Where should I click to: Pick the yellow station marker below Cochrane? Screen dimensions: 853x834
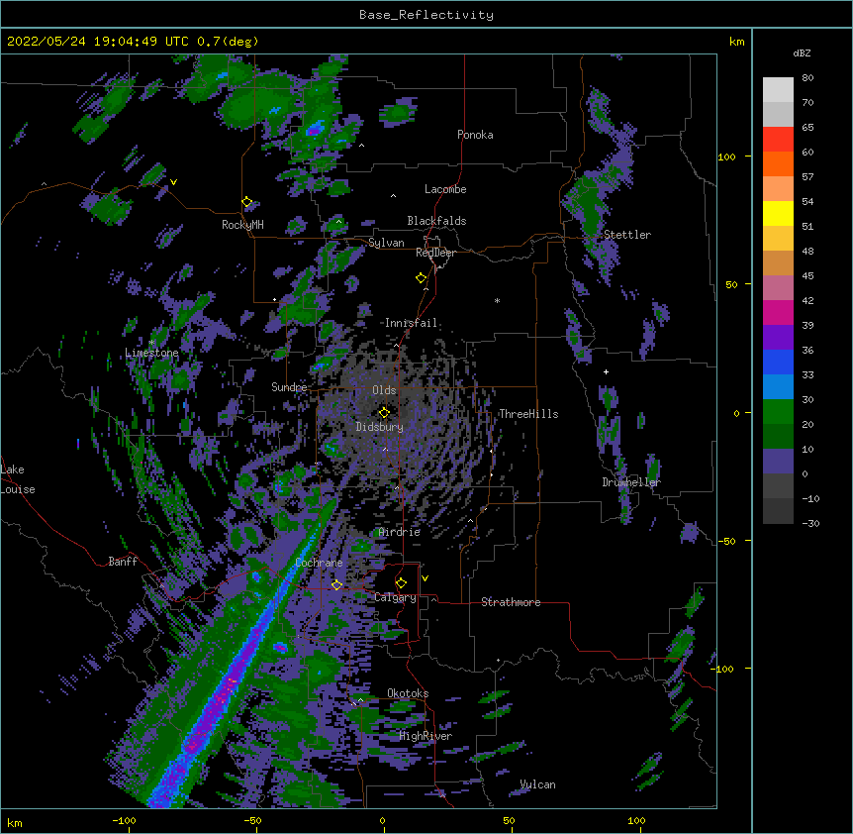(336, 584)
